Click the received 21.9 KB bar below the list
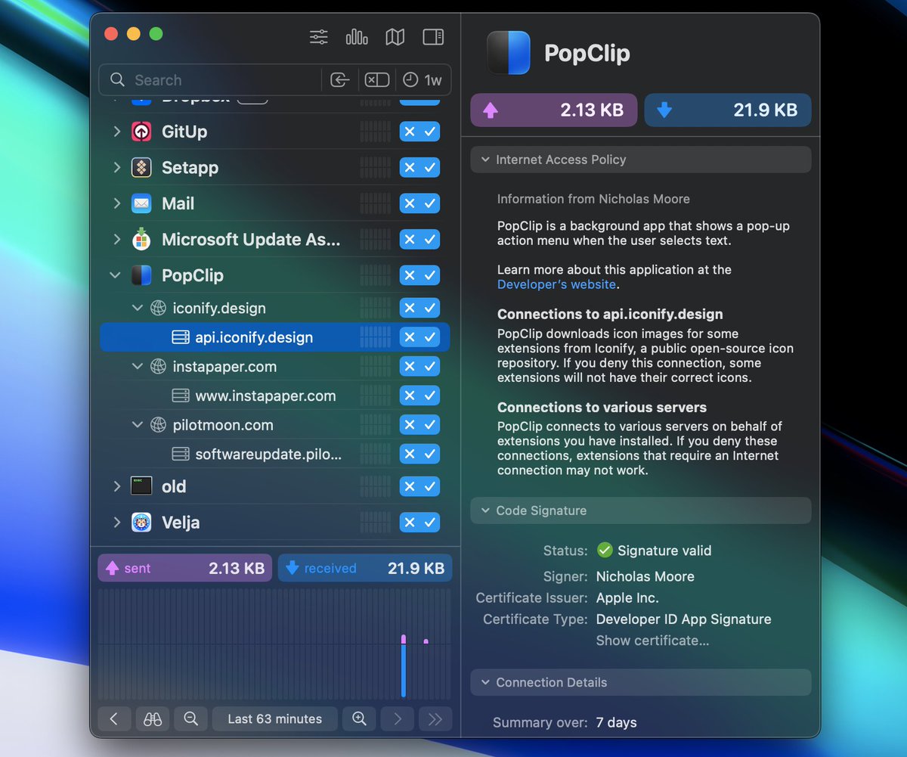Screen dimensions: 907x757 pyautogui.click(x=365, y=569)
